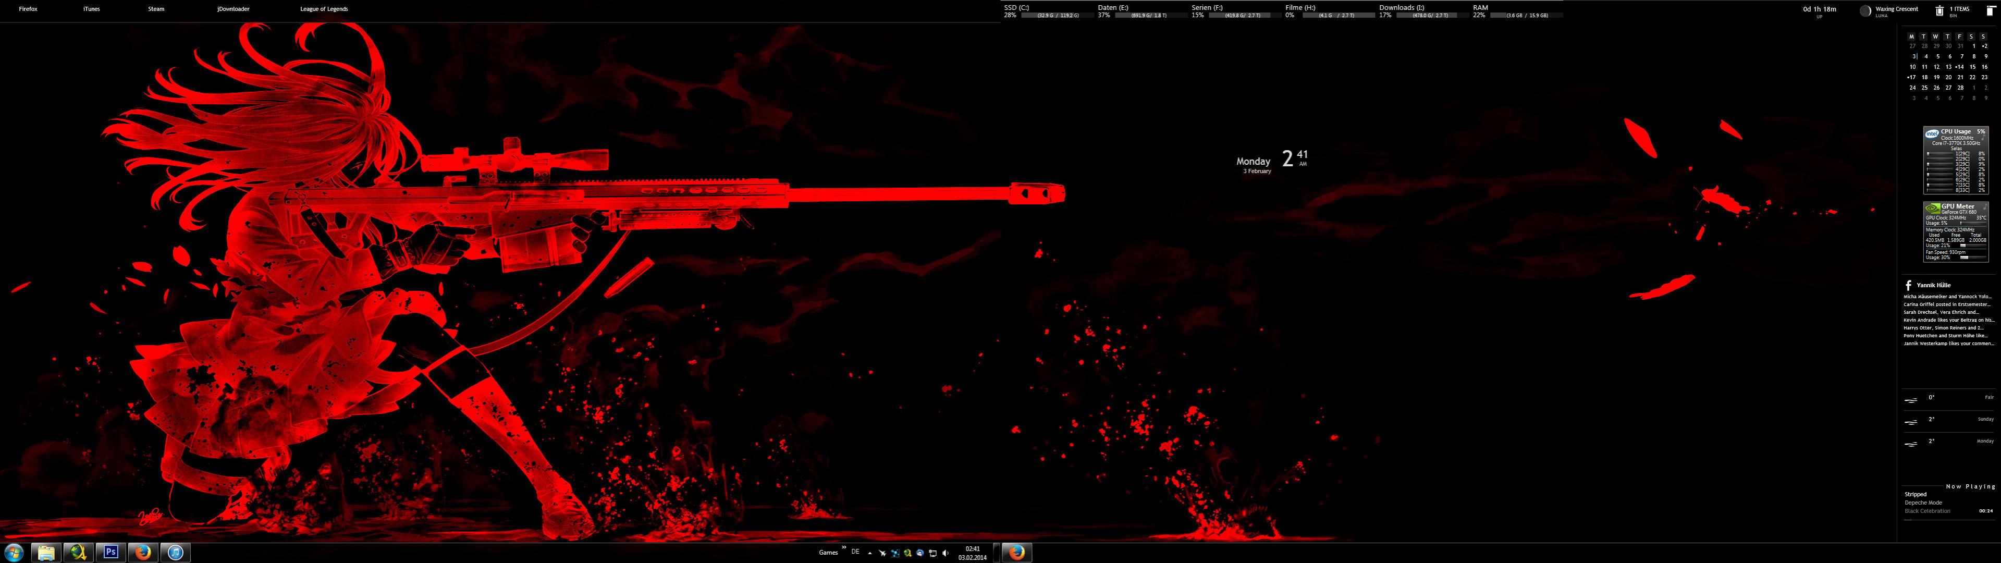2001x563 pixels.
Task: Show hidden system tray icons arrow
Action: click(x=869, y=553)
